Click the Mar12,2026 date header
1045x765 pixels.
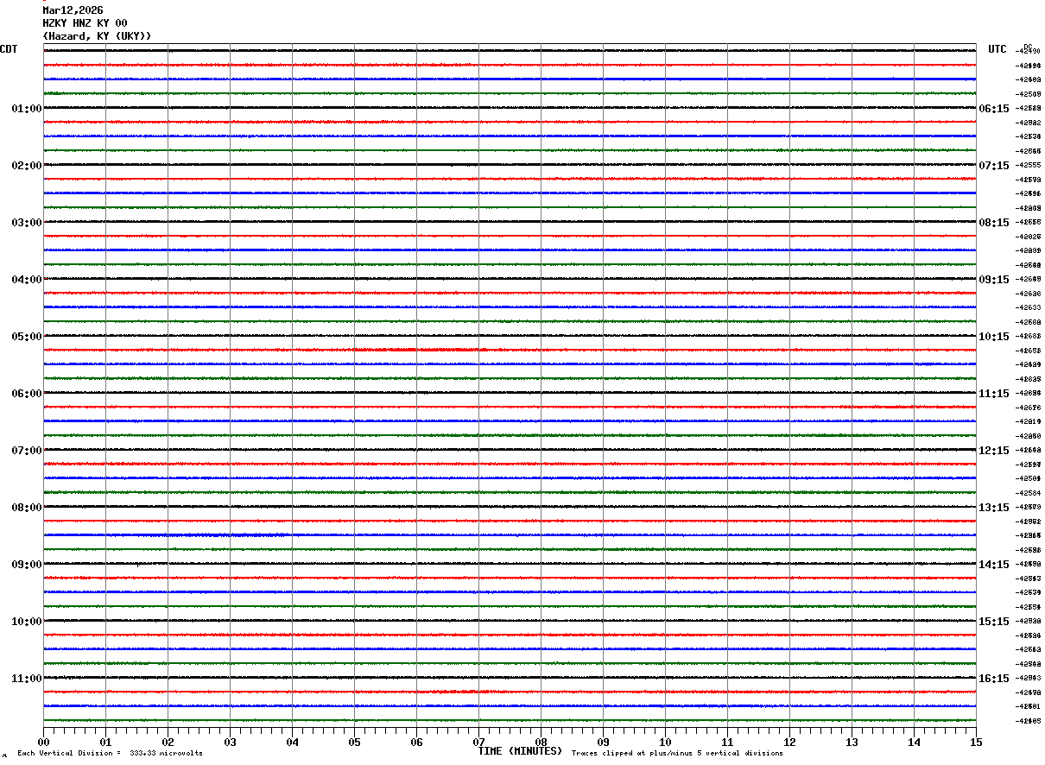click(x=73, y=10)
